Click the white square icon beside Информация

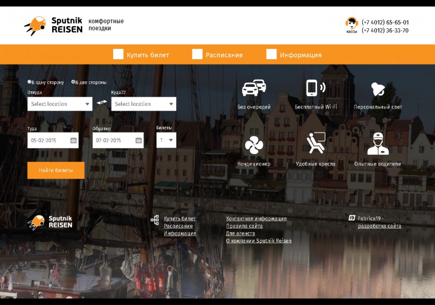(271, 54)
